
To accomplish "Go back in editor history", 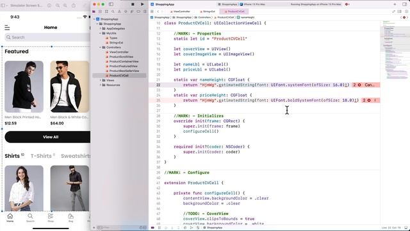I will coord(158,12).
